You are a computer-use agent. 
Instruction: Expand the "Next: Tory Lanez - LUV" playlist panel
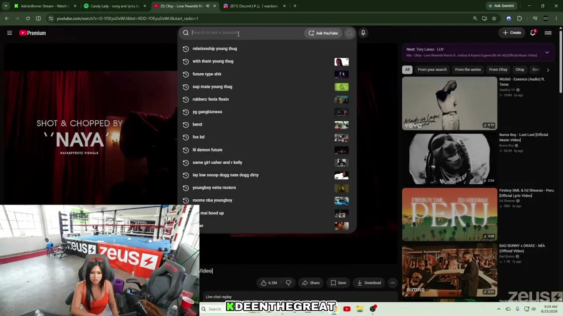coord(547,52)
